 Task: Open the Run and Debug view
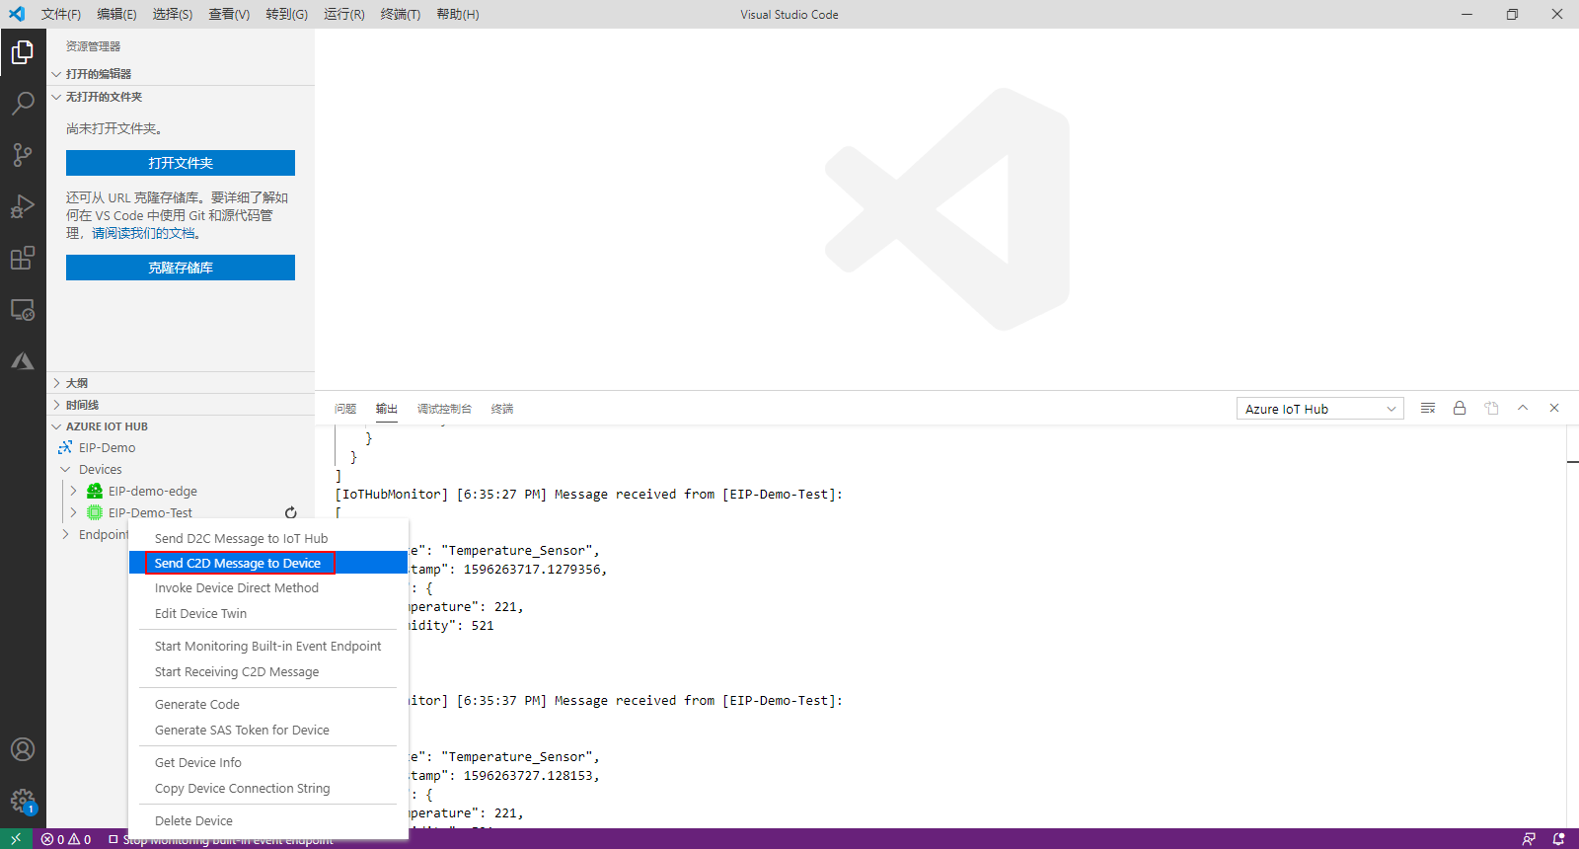point(23,206)
